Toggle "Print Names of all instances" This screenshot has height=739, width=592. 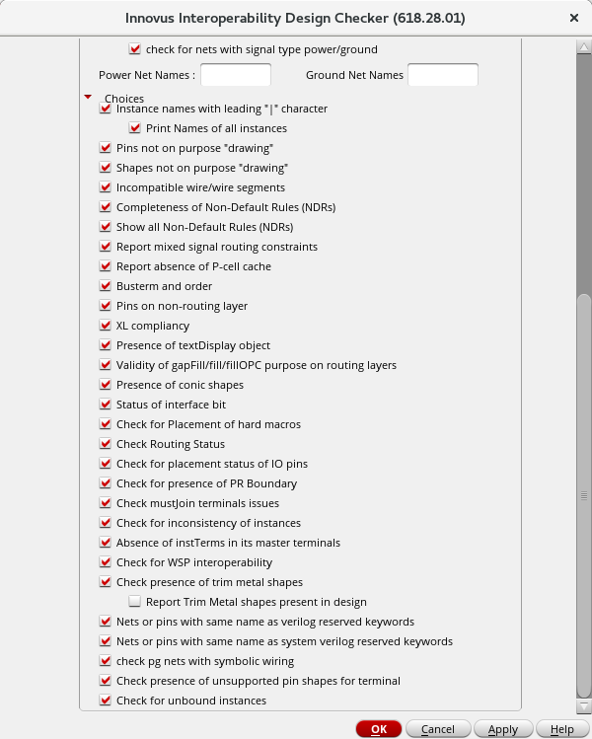pyautogui.click(x=135, y=128)
